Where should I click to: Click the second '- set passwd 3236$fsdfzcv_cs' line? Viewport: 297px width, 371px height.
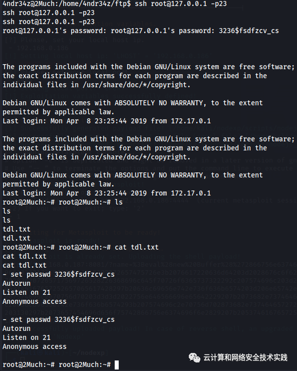coord(59,320)
